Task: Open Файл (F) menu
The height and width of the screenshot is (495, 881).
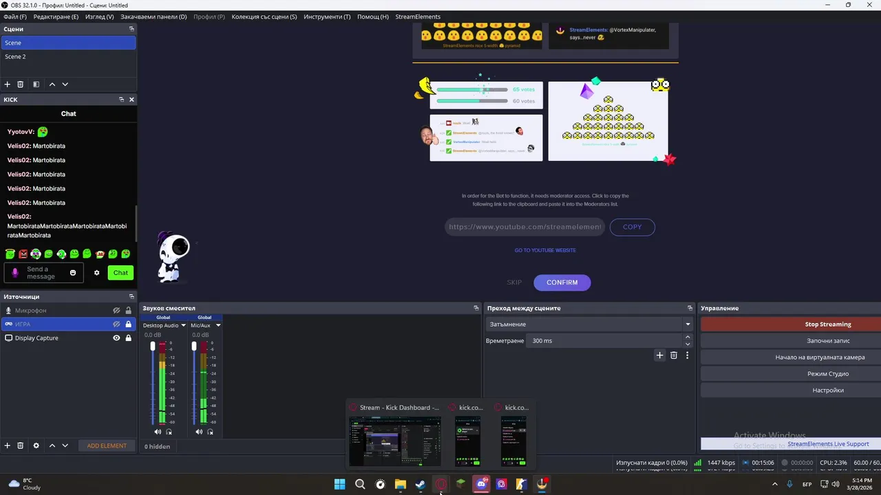Action: click(x=15, y=16)
